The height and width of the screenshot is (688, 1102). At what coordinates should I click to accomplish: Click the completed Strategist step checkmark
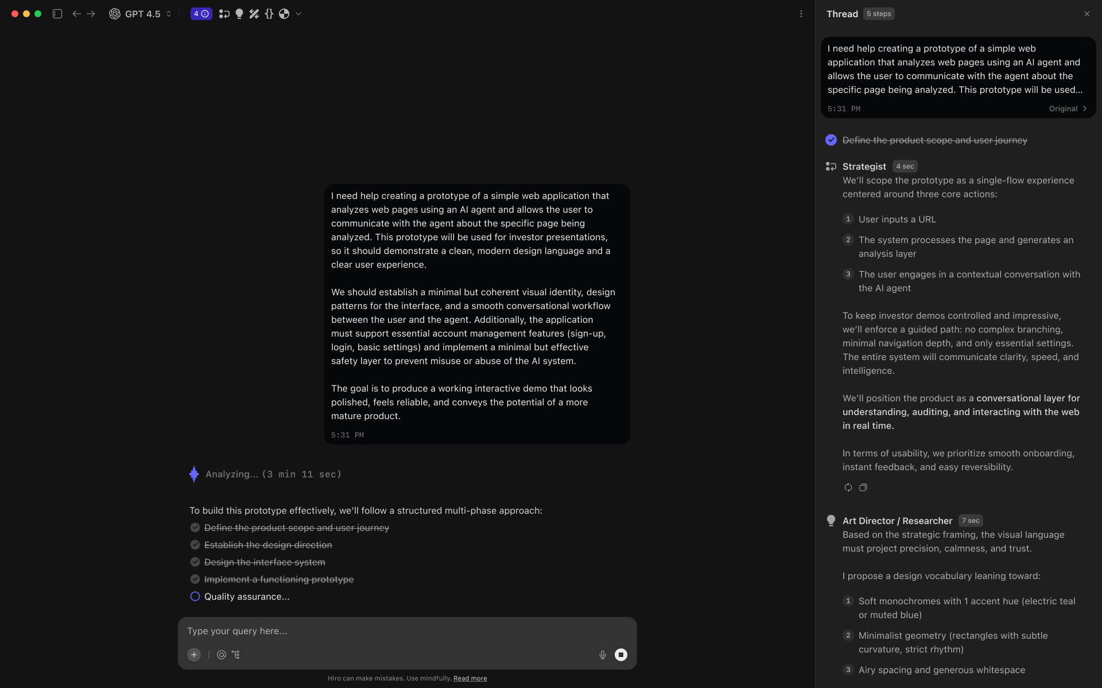coord(831,139)
